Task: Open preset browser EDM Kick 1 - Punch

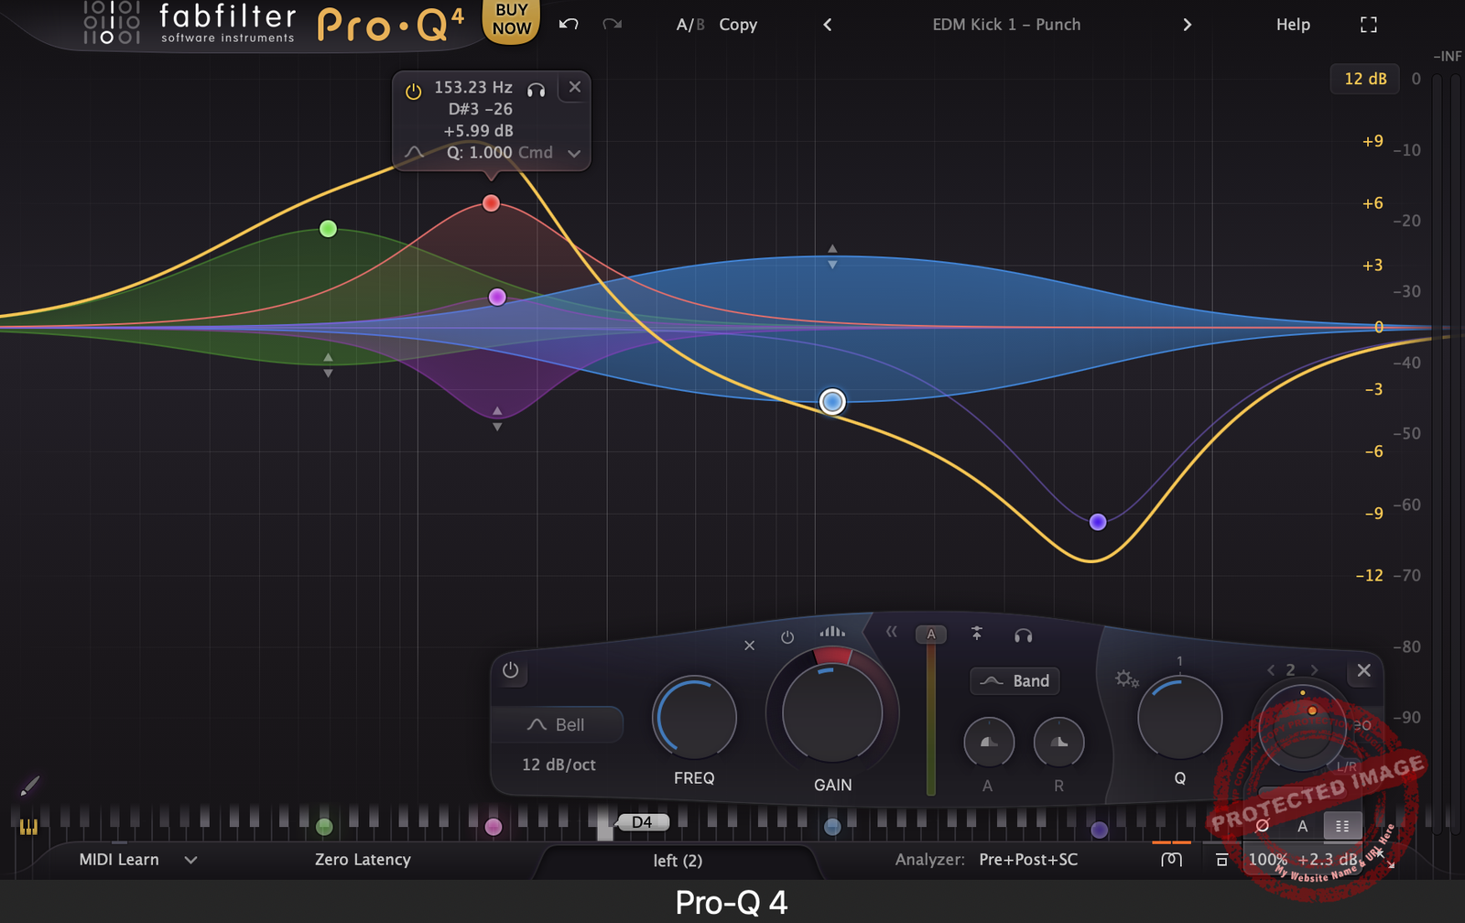Action: [1006, 25]
